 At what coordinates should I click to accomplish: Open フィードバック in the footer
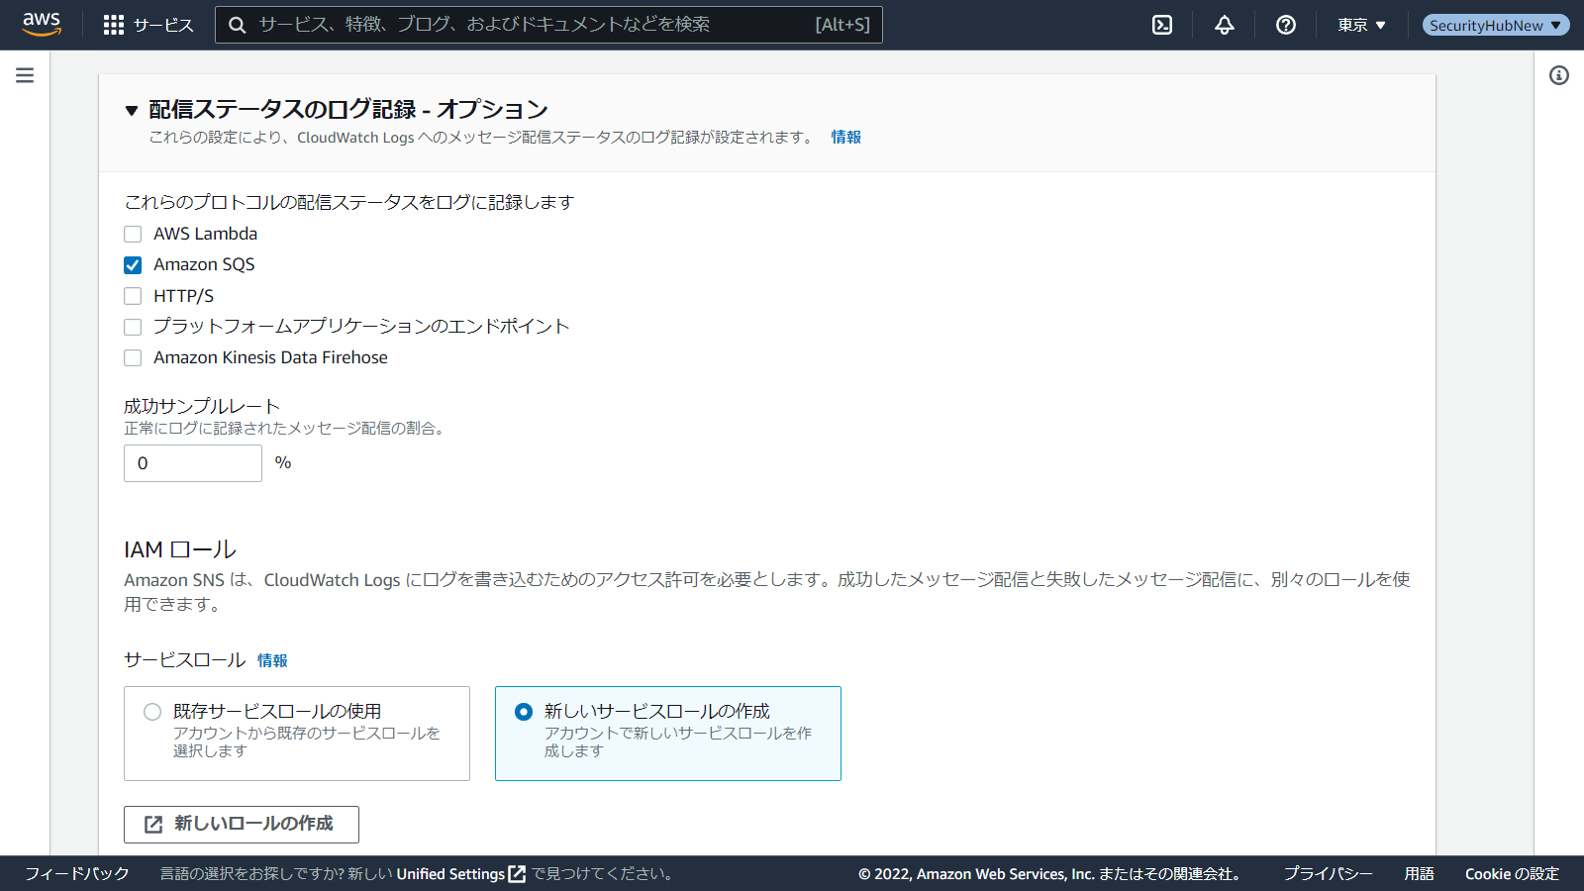[77, 874]
